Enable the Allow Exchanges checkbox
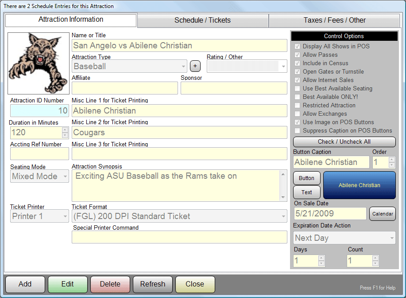 click(x=297, y=114)
